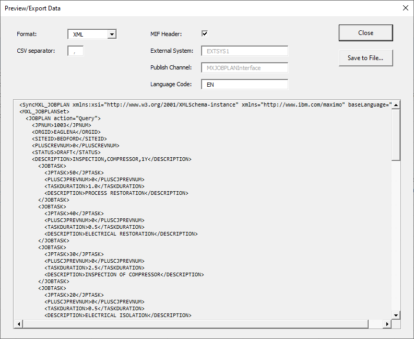The width and height of the screenshot is (414, 339).
Task: Click the INSPECTION,COMPRESSOR,1Y description line
Action: click(x=112, y=159)
